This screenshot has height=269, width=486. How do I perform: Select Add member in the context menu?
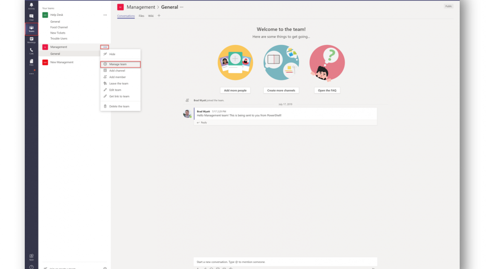[x=120, y=78]
